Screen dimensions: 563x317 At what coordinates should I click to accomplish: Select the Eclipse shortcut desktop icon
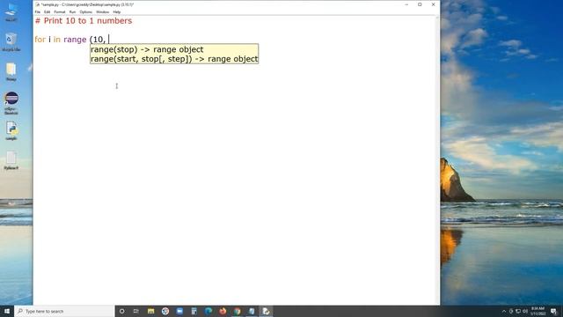click(x=11, y=103)
